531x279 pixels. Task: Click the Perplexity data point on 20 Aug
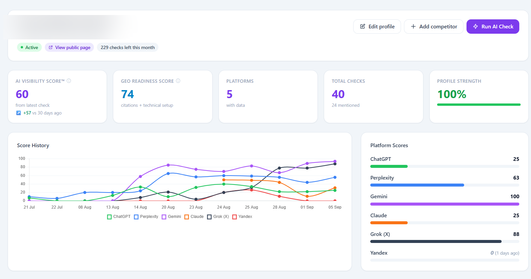tap(168, 174)
